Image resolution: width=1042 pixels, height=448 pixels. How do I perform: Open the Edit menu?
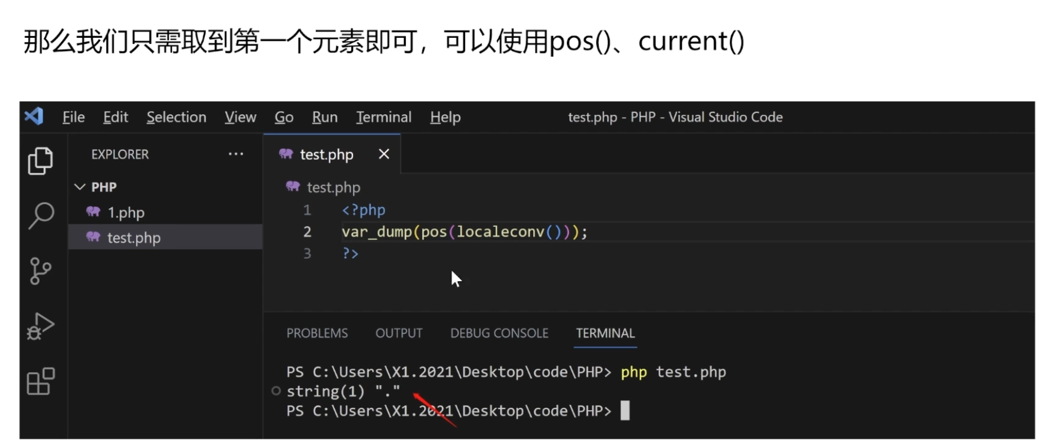point(116,117)
